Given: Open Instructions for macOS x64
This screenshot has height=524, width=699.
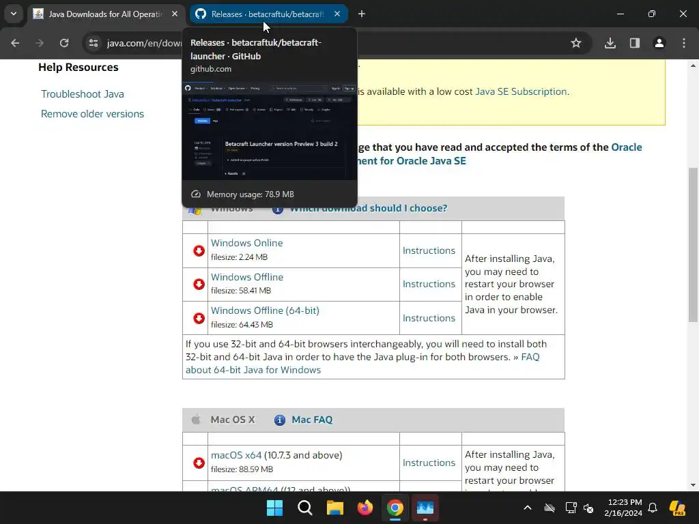Looking at the screenshot, I should point(429,463).
